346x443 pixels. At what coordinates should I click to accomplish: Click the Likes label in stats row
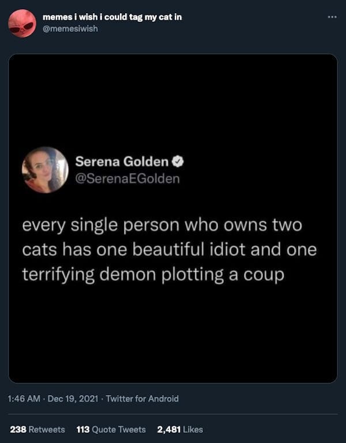click(193, 429)
